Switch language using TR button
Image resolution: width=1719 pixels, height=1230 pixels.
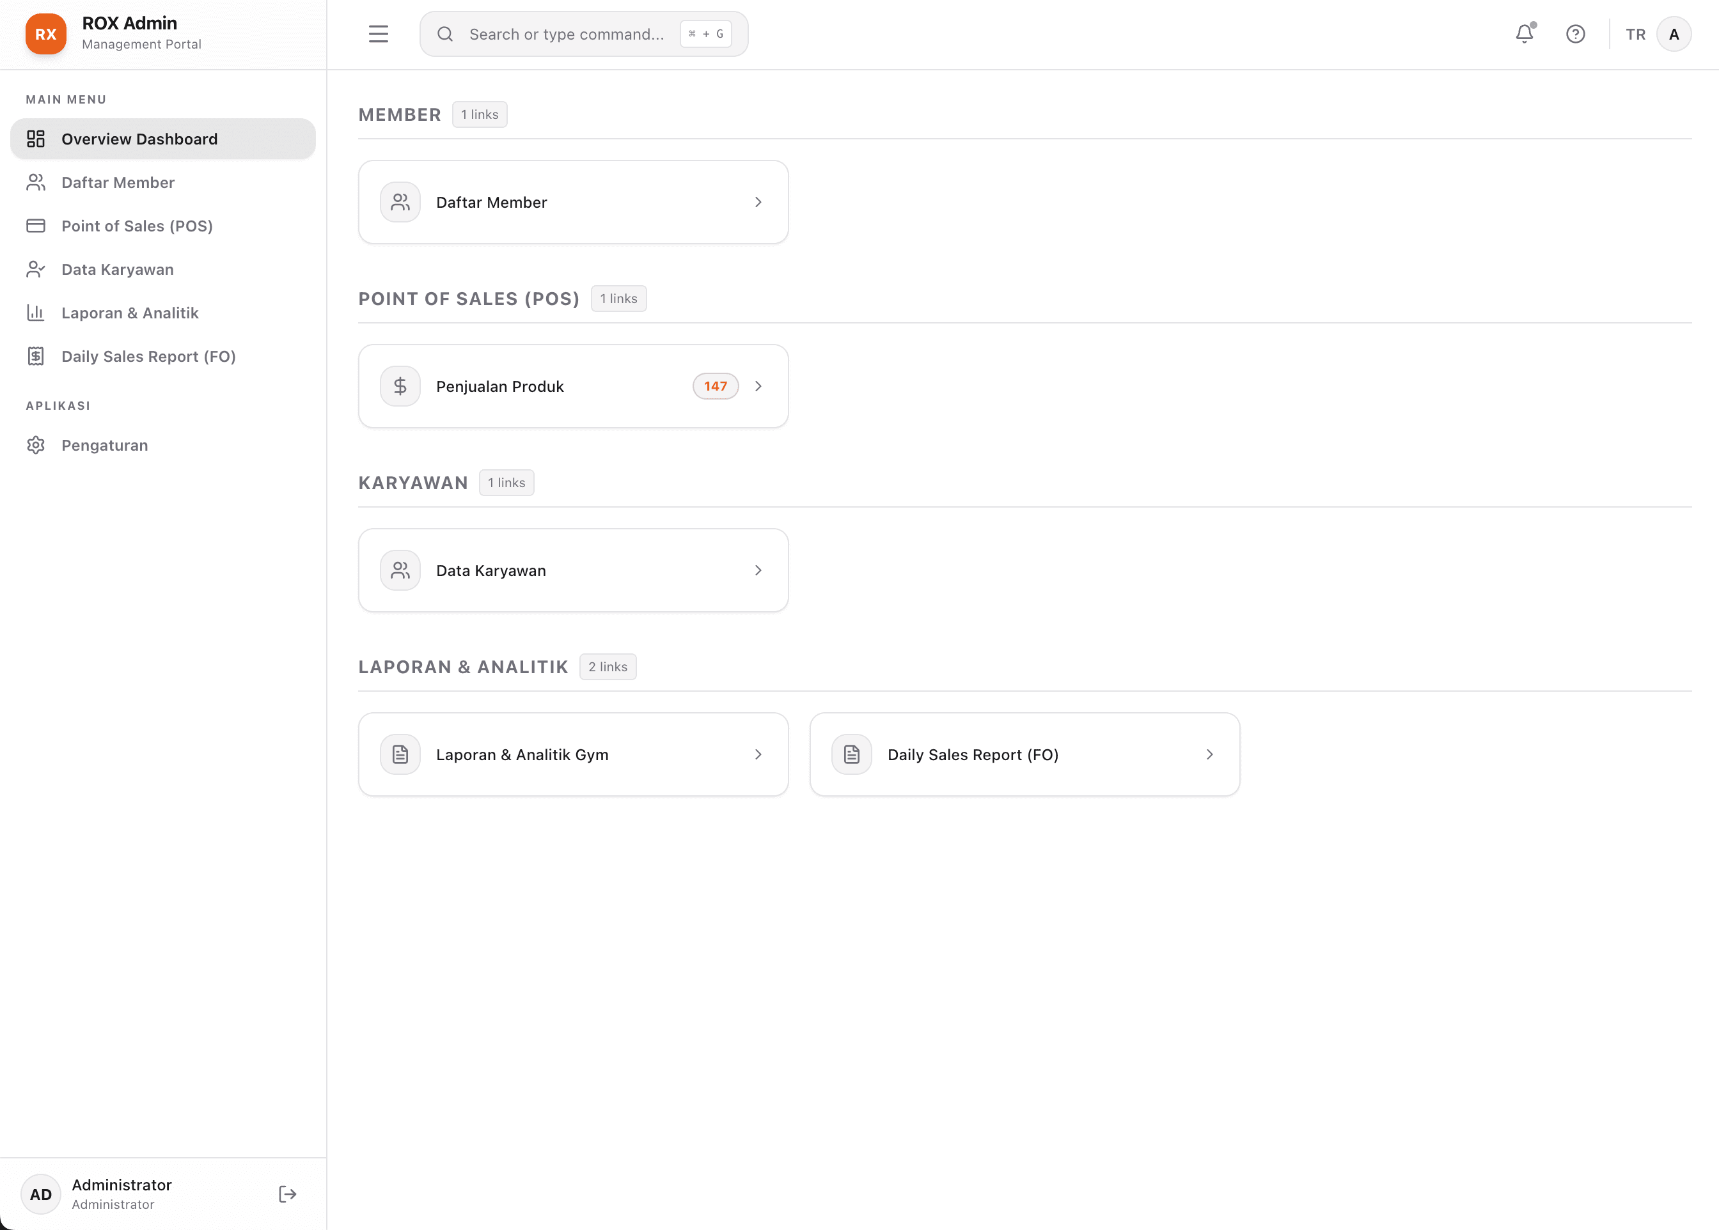coord(1636,34)
